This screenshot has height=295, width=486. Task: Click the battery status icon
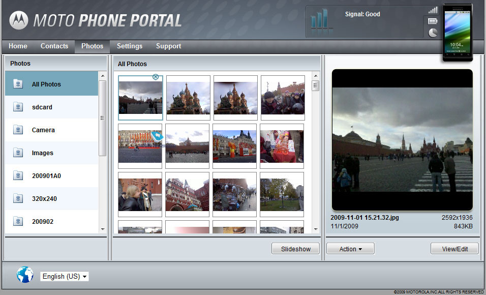click(x=433, y=21)
